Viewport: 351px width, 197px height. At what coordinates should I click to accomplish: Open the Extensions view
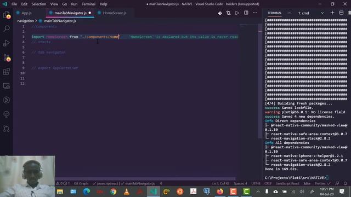pos(6,72)
